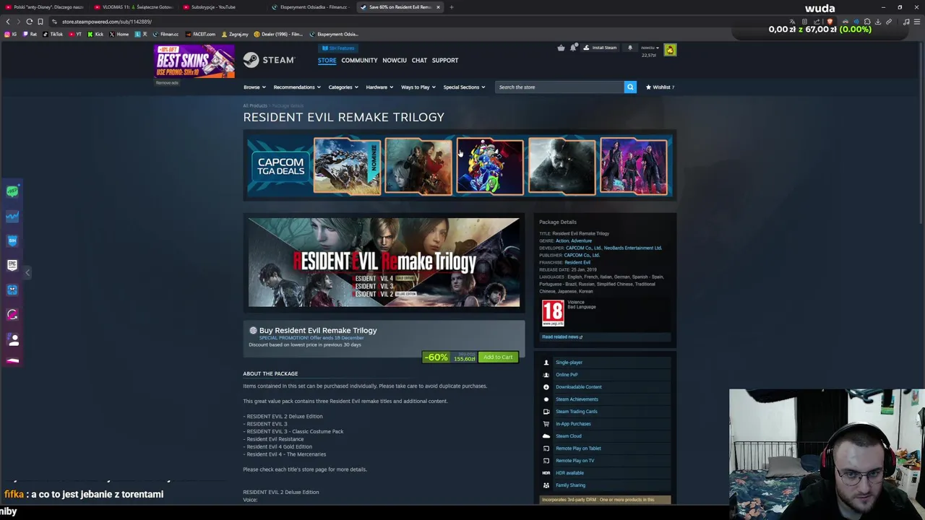
Task: Click the magnifier search button
Action: click(x=630, y=87)
